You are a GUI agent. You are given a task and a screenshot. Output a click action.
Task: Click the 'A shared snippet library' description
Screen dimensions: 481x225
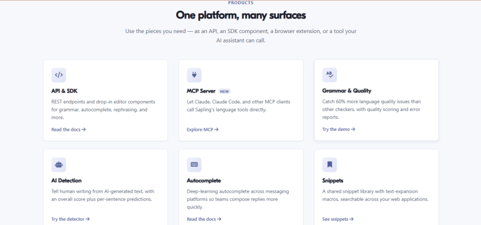pos(375,196)
